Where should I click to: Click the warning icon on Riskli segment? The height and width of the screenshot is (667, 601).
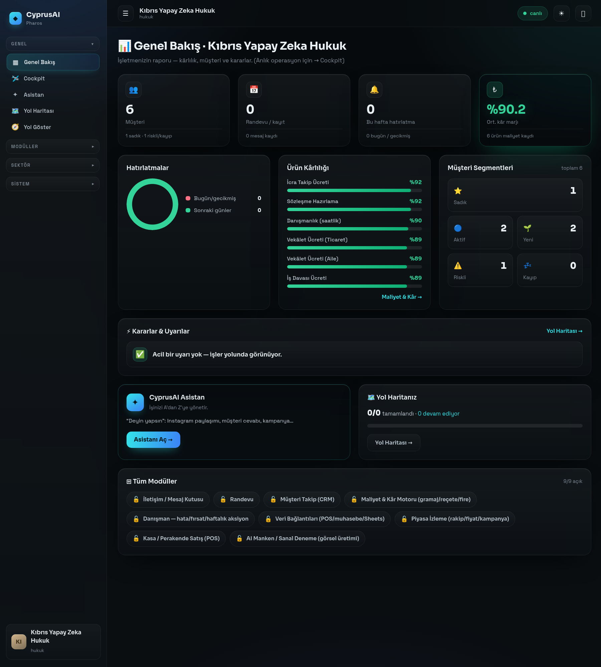[x=458, y=266]
